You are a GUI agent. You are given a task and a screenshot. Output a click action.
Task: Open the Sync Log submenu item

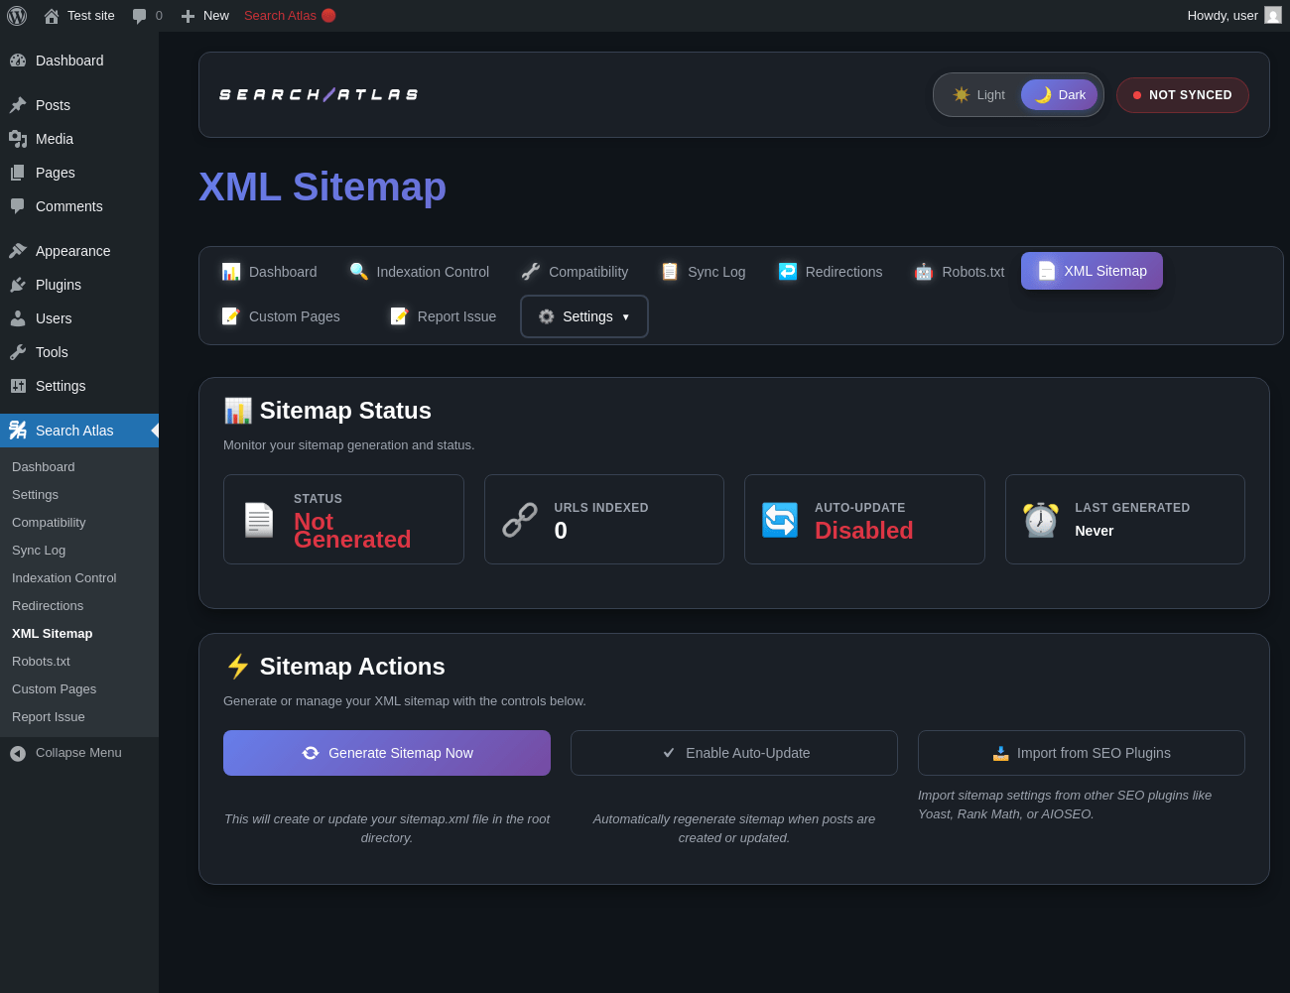pos(79,551)
